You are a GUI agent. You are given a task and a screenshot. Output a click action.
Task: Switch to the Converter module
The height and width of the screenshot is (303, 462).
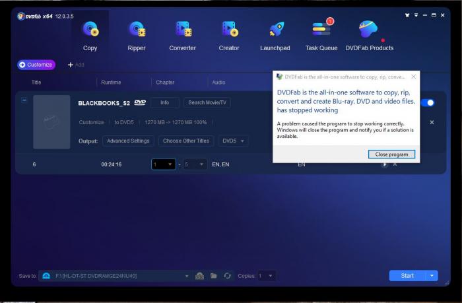182,34
